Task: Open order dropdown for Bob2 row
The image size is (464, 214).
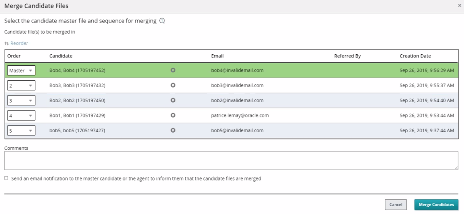Action: pyautogui.click(x=21, y=101)
